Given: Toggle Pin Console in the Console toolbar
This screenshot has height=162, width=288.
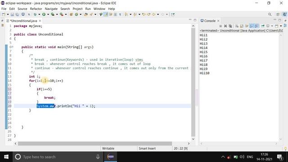Looking at the screenshot, I should point(263,26).
